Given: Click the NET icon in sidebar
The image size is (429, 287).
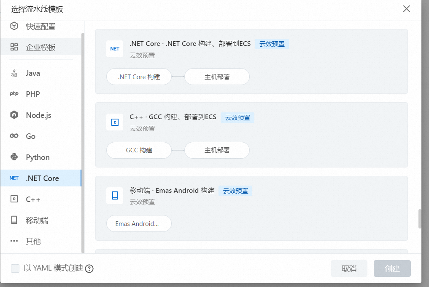Looking at the screenshot, I should pyautogui.click(x=14, y=178).
